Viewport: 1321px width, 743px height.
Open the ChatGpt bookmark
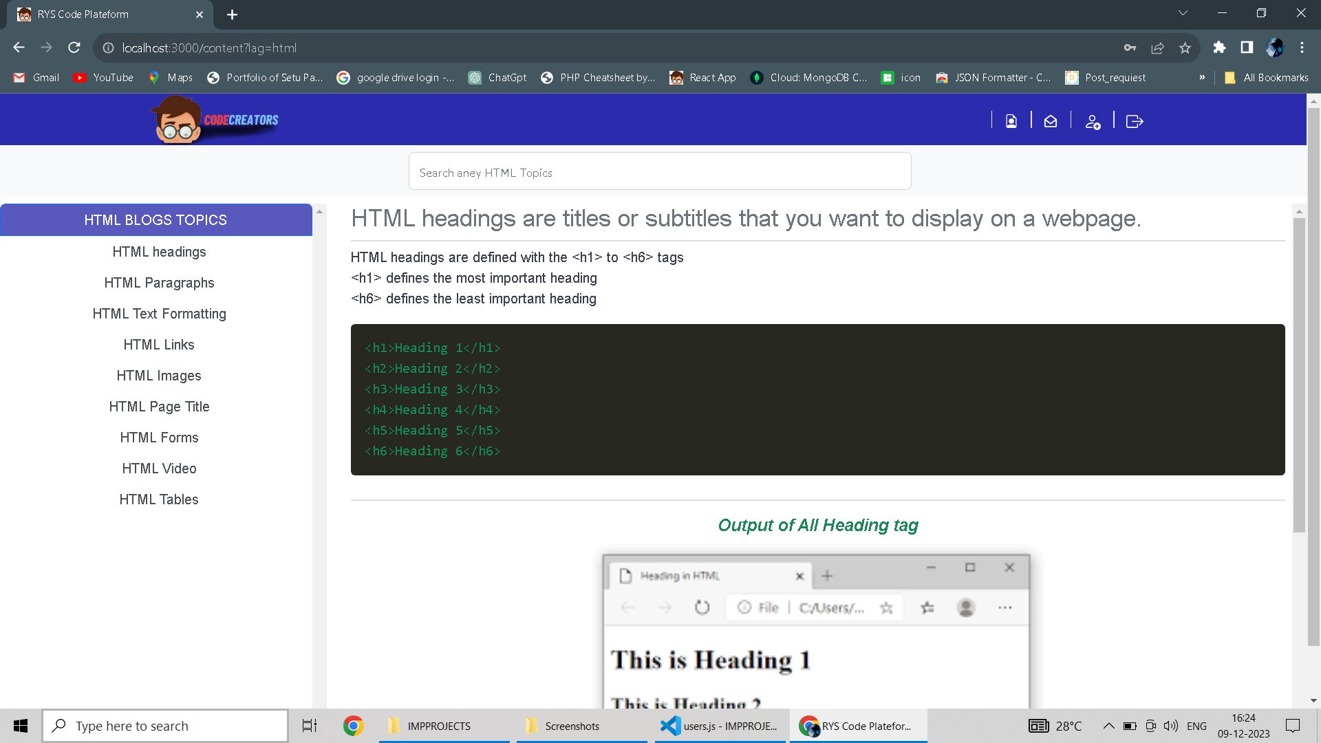tap(497, 77)
